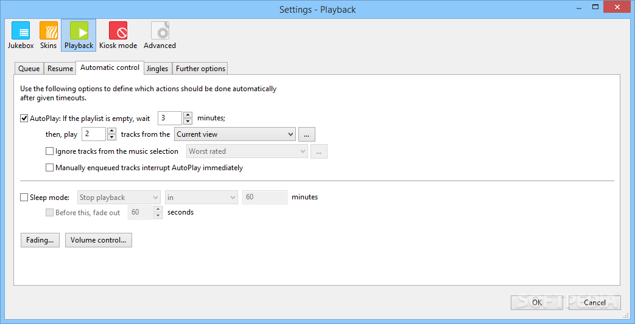Toggle the Before this, fade out checkbox
635x324 pixels.
(x=49, y=212)
